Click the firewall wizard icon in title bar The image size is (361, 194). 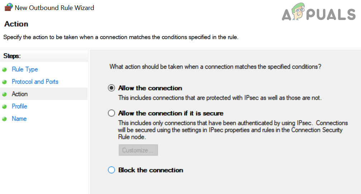(x=8, y=8)
